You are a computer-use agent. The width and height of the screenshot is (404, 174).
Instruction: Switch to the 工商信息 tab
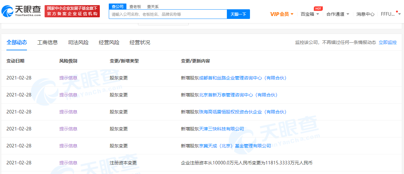click(x=47, y=42)
